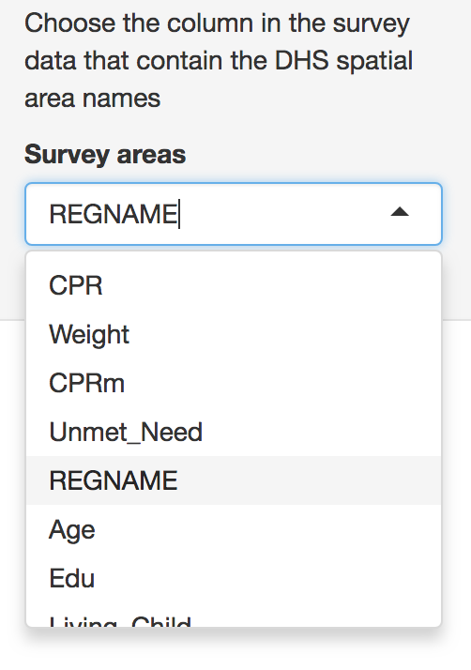The width and height of the screenshot is (471, 670).
Task: Pick the CPRm column option
Action: 234,383
